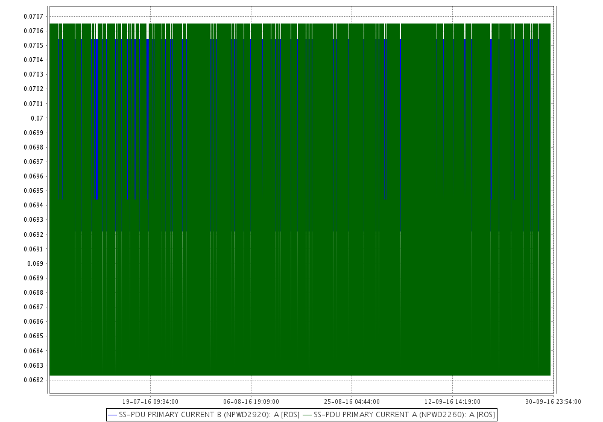Screen dimensions: 603x422
Task: Click the 0.0703 y-axis label
Action: click(33, 75)
